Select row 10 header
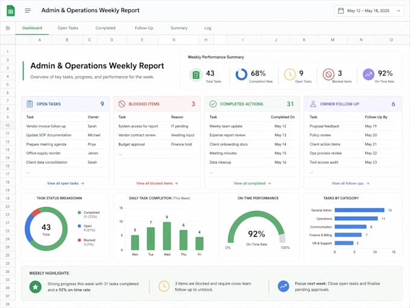Screen dimensions: 410x308 [8, 126]
